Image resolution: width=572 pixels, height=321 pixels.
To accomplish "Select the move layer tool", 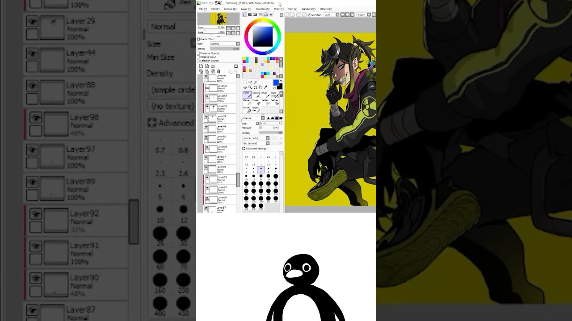I will tap(245, 87).
